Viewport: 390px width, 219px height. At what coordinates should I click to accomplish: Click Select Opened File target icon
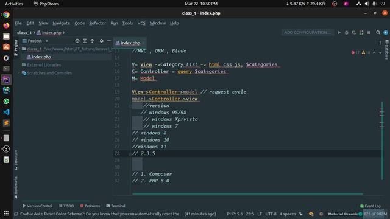tap(77, 41)
